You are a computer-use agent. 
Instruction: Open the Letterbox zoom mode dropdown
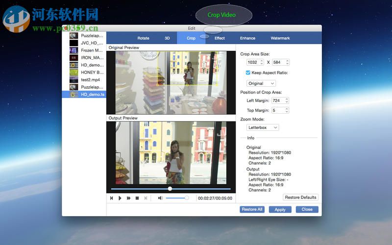pyautogui.click(x=263, y=127)
